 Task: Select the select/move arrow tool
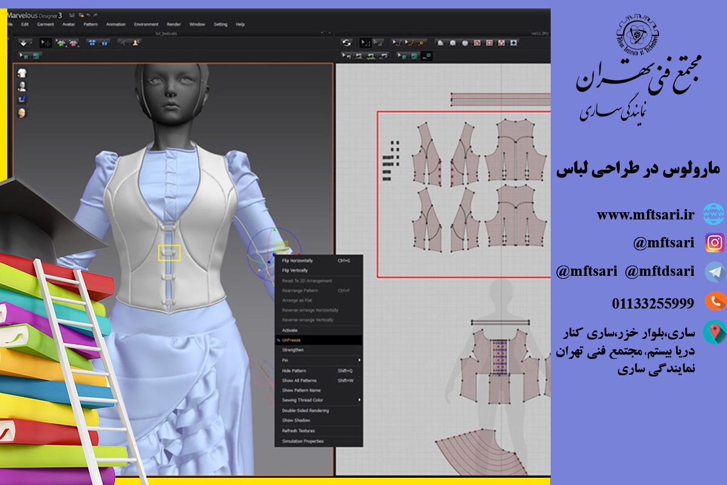(45, 43)
